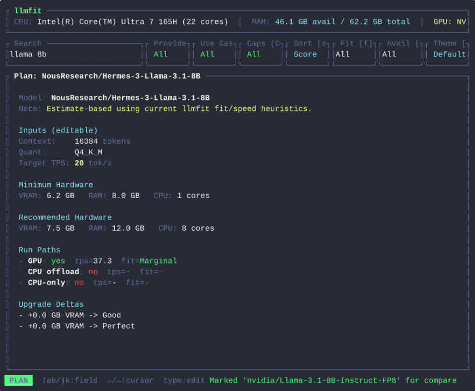
Task: Click the 'Estimate-based' note text
Action: click(x=179, y=108)
